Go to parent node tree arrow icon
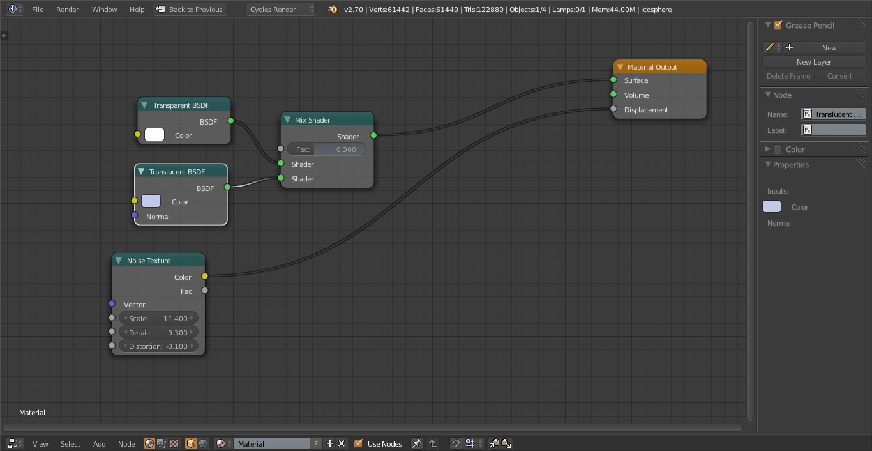 (x=433, y=443)
